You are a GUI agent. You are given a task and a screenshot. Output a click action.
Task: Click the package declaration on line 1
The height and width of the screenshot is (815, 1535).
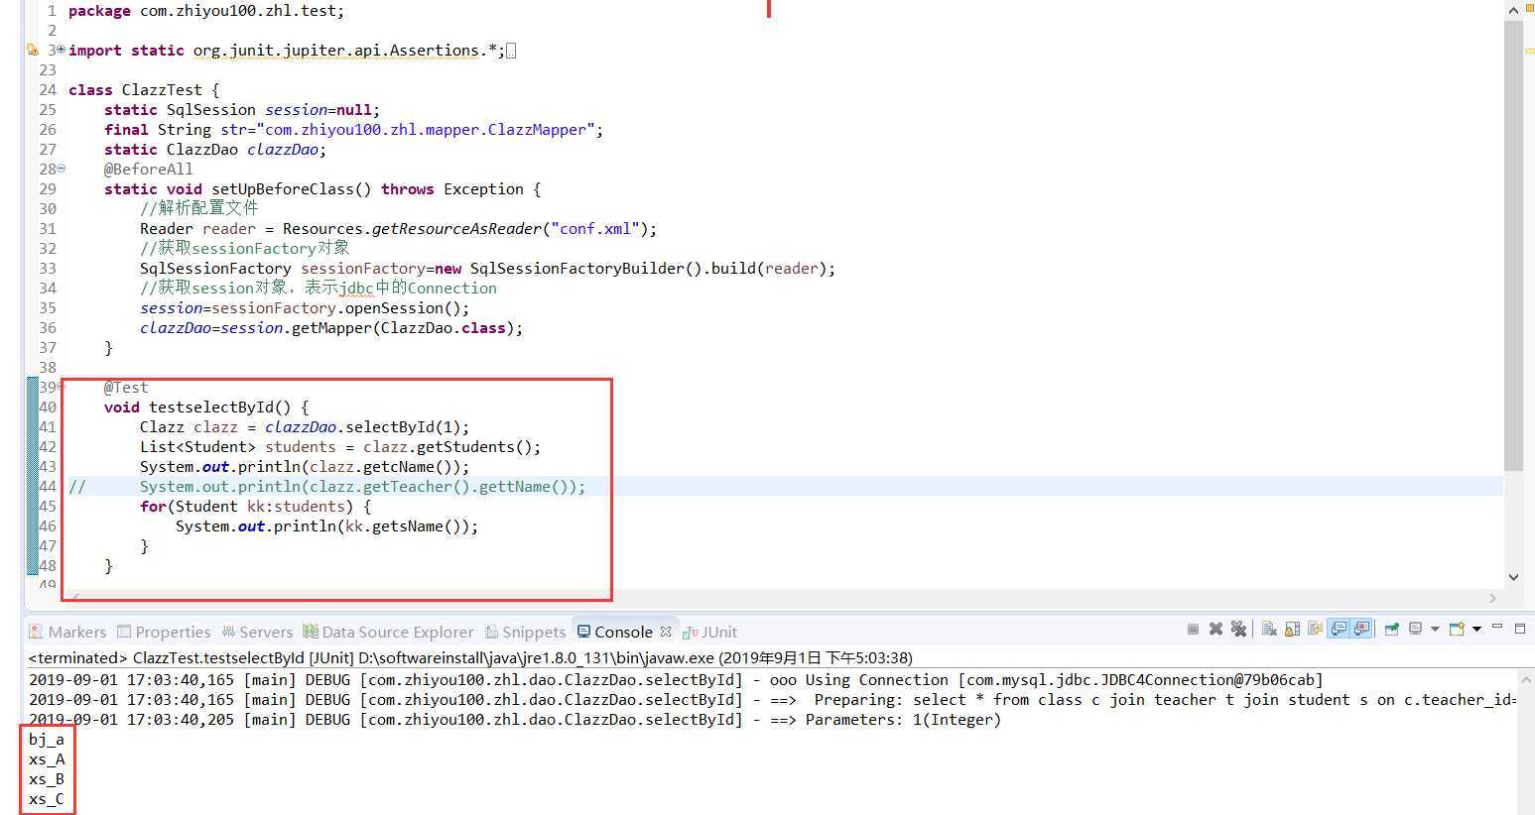pos(206,10)
